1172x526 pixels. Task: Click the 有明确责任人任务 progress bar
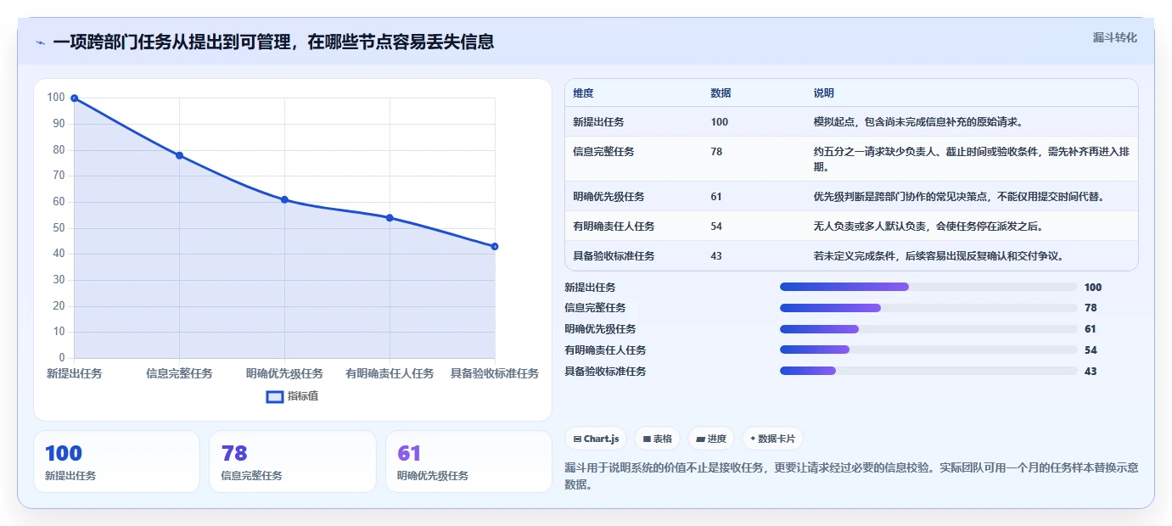(x=928, y=350)
